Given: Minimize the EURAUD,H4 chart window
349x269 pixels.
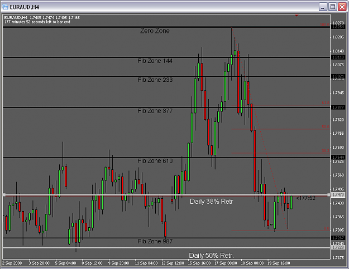Looking at the screenshot, I should 323,7.
